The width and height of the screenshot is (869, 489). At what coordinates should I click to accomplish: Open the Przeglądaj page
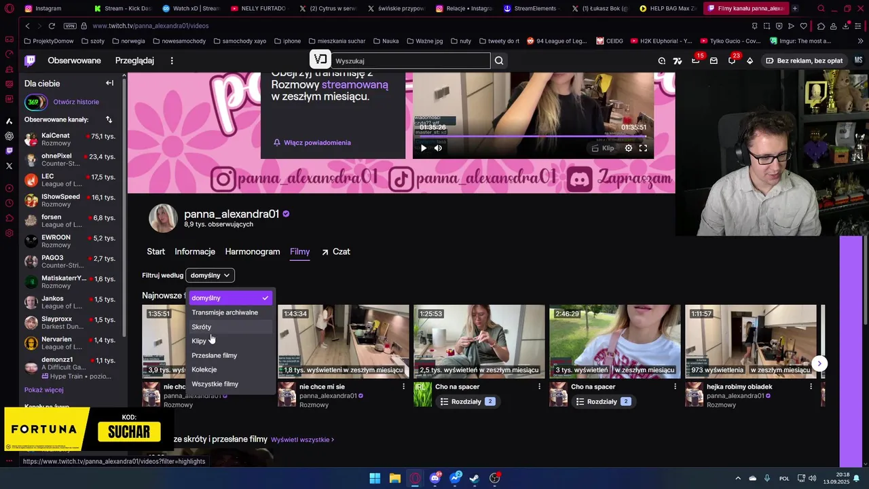(x=134, y=60)
